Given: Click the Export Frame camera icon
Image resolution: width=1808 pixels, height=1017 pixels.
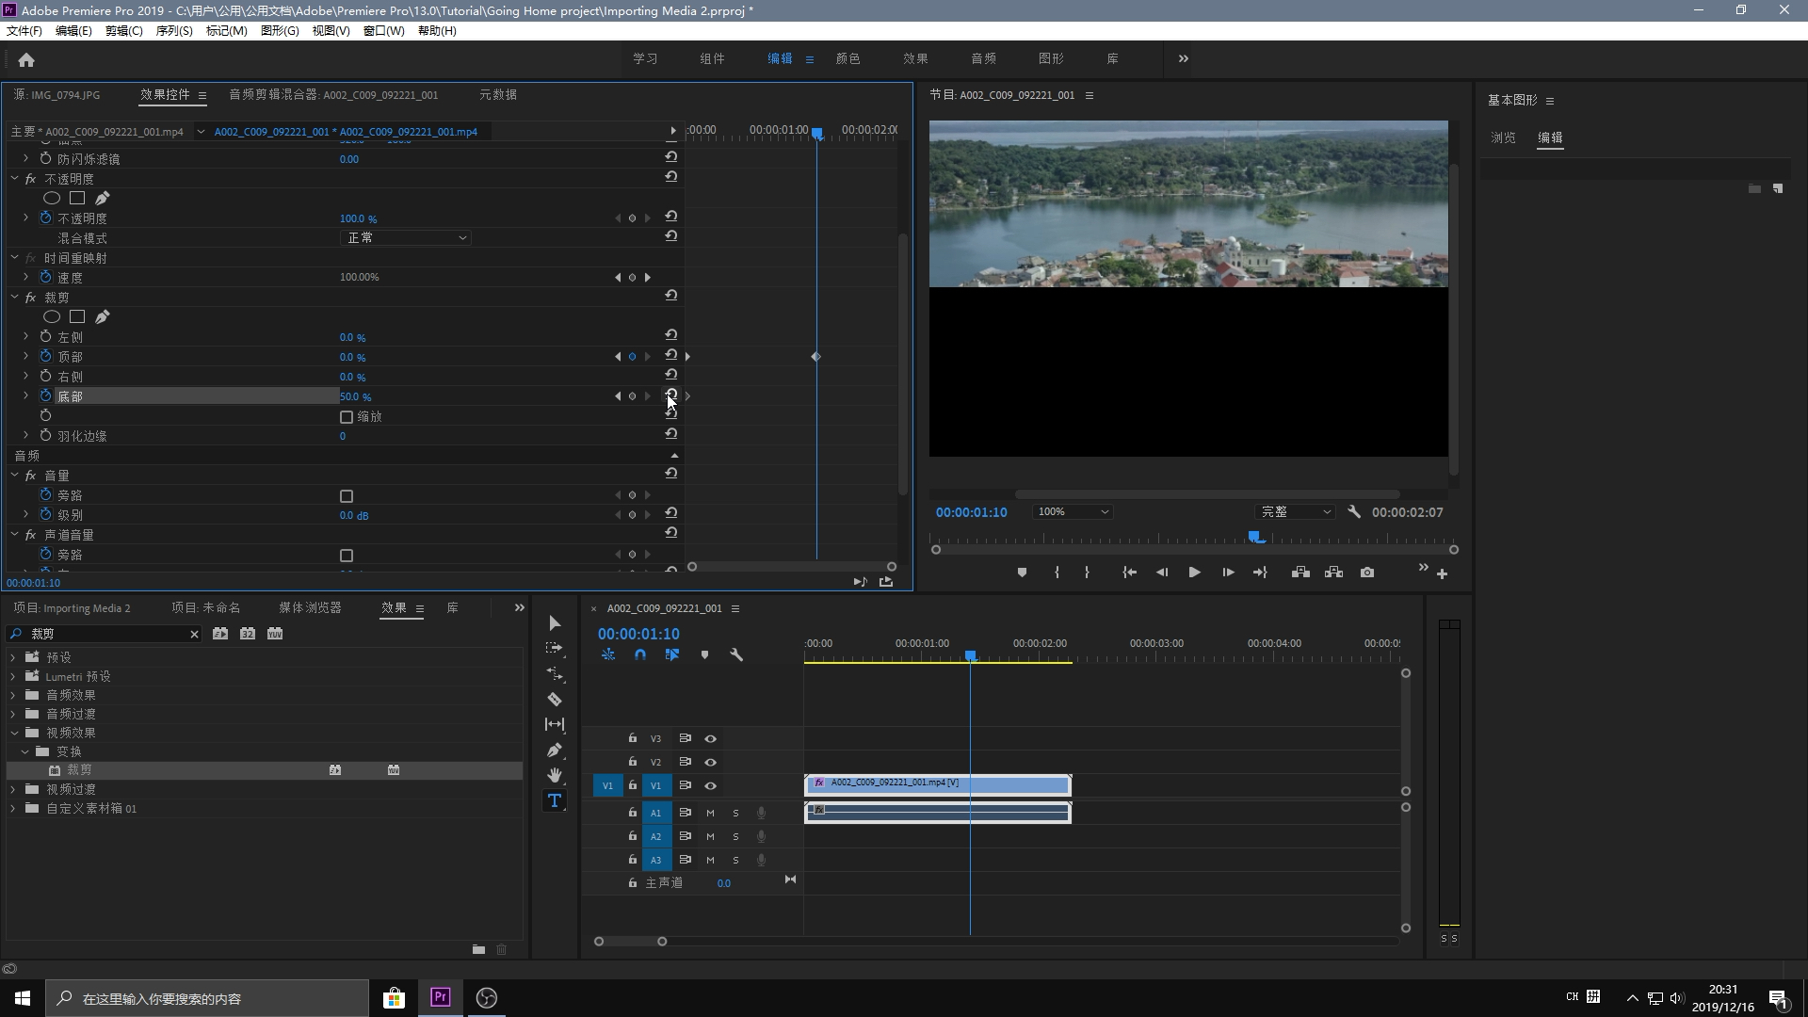Looking at the screenshot, I should (1367, 573).
